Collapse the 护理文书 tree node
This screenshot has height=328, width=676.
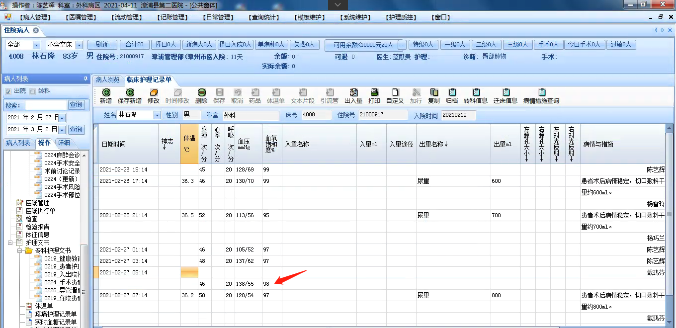pos(10,243)
